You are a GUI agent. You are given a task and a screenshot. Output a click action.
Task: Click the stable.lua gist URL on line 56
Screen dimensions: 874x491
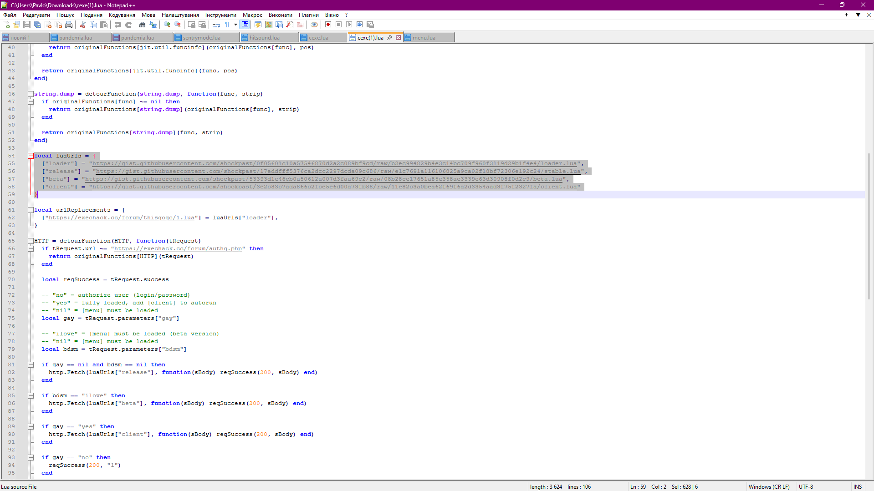pyautogui.click(x=338, y=171)
